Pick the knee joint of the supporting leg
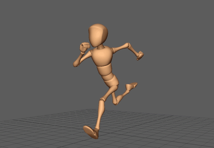This screenshot has height=148, width=214. 102,100
